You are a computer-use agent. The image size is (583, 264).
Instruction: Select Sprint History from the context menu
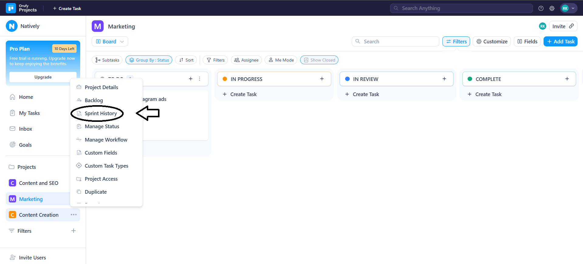coord(101,113)
